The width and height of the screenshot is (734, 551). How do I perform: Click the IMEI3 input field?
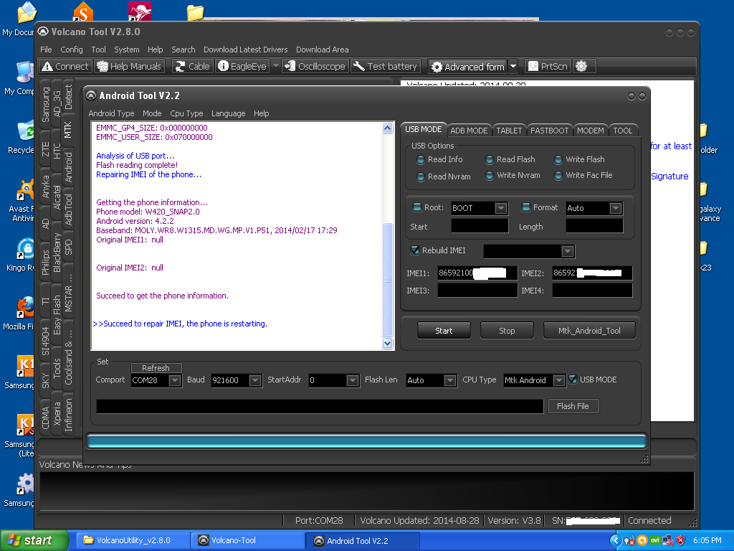point(477,291)
